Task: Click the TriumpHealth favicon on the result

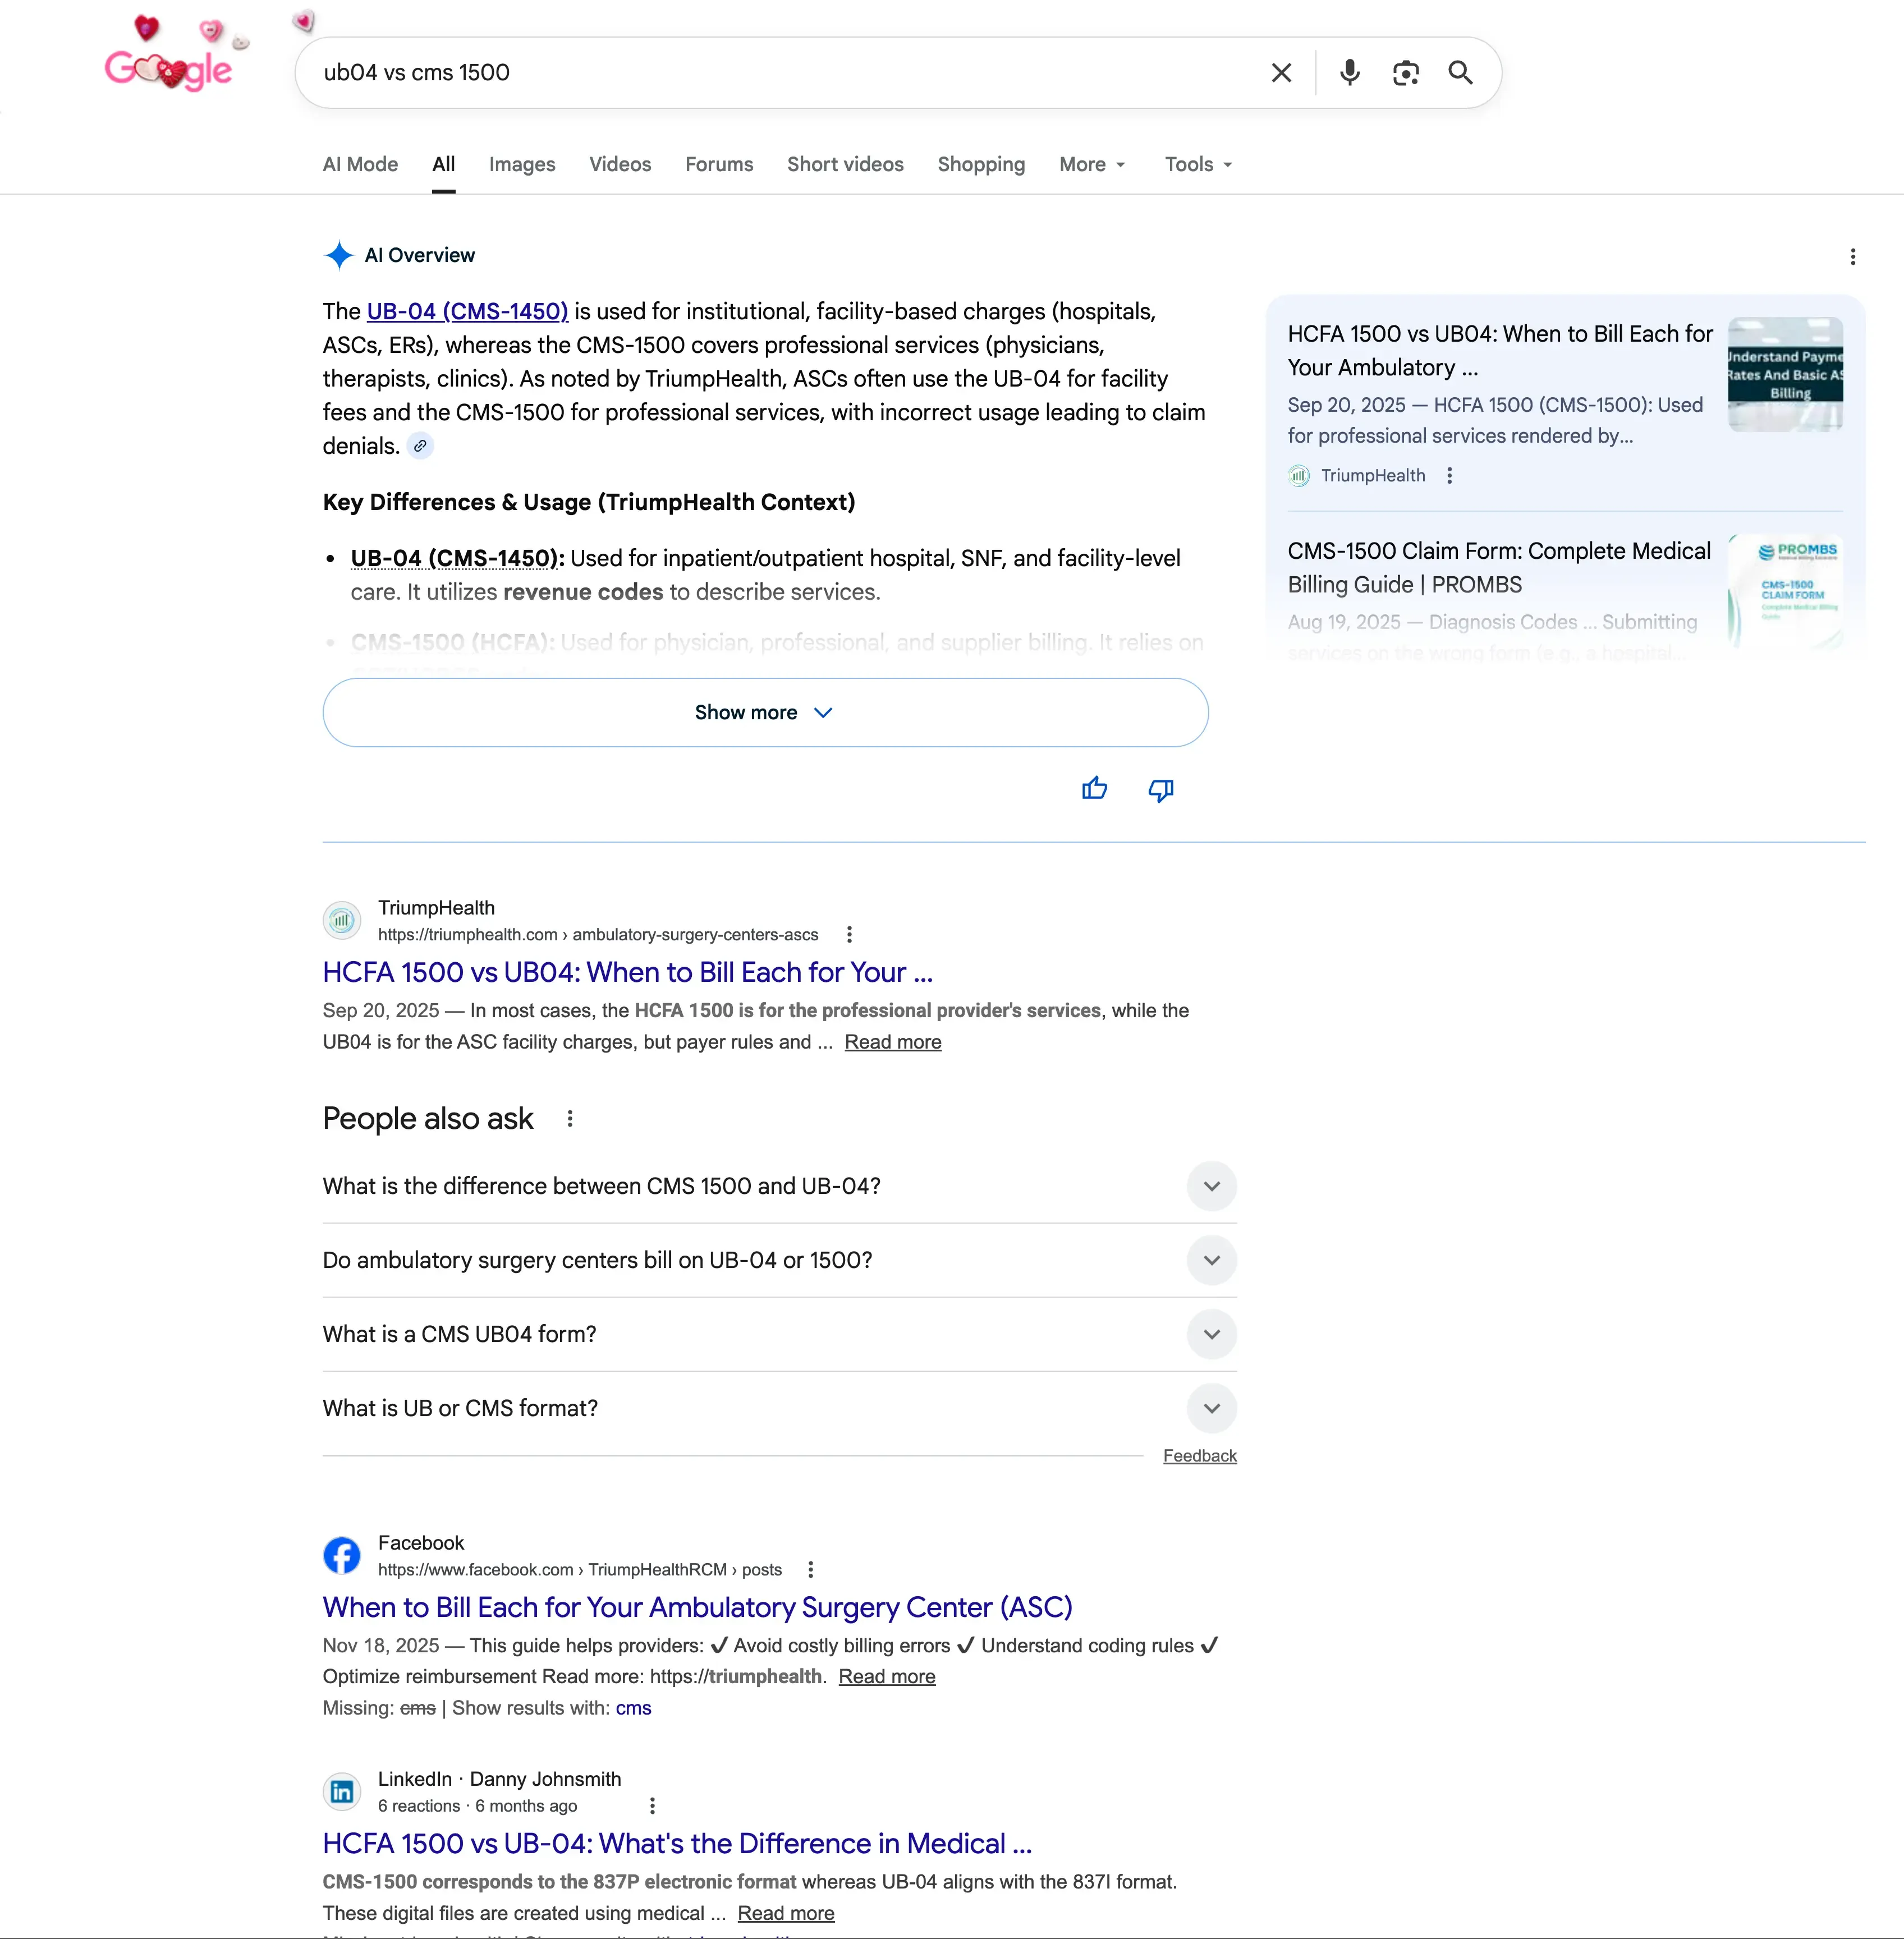Action: [341, 920]
